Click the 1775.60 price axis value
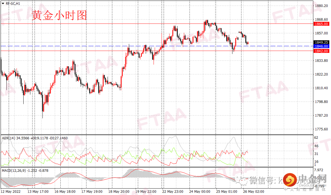 (321, 129)
